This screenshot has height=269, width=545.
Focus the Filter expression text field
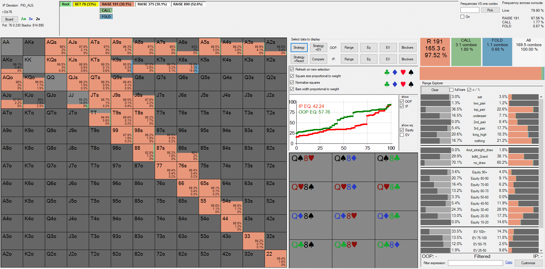[x=475, y=263]
